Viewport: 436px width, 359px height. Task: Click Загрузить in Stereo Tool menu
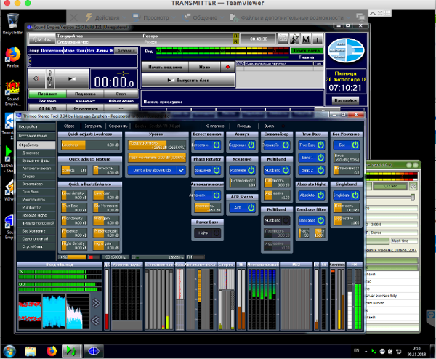tap(93, 126)
